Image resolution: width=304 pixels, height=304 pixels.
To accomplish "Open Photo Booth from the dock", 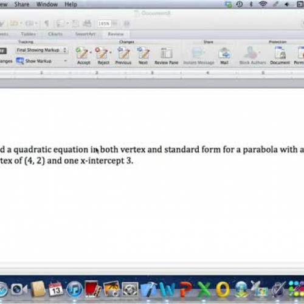I will [92, 289].
